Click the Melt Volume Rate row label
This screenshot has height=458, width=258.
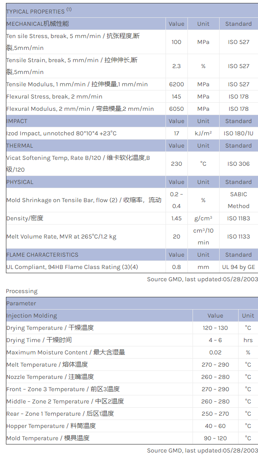coord(61,236)
